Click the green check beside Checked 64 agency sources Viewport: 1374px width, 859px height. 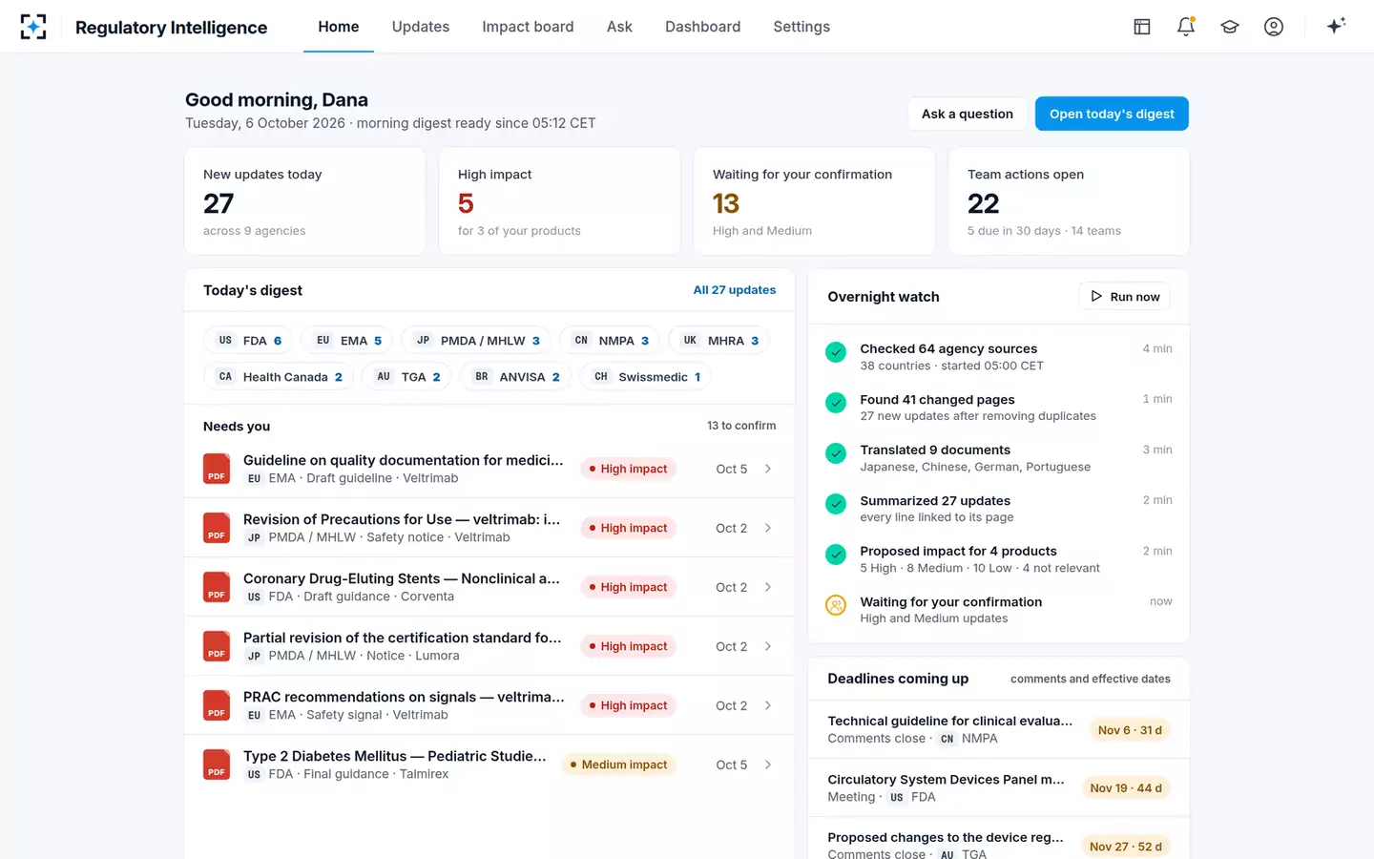pyautogui.click(x=836, y=352)
